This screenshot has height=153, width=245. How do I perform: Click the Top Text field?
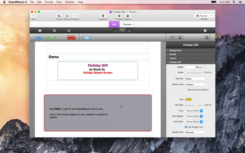(195, 79)
